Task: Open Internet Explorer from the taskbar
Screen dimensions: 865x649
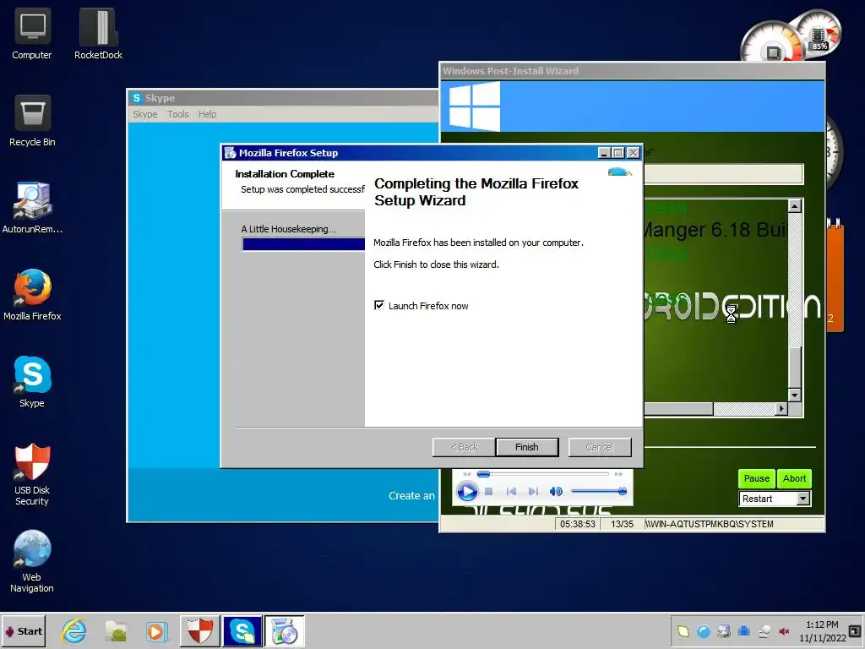Action: point(74,631)
